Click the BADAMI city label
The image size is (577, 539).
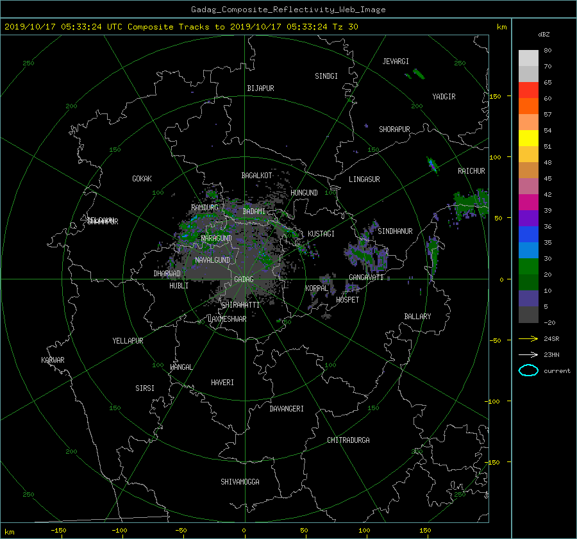pos(254,211)
